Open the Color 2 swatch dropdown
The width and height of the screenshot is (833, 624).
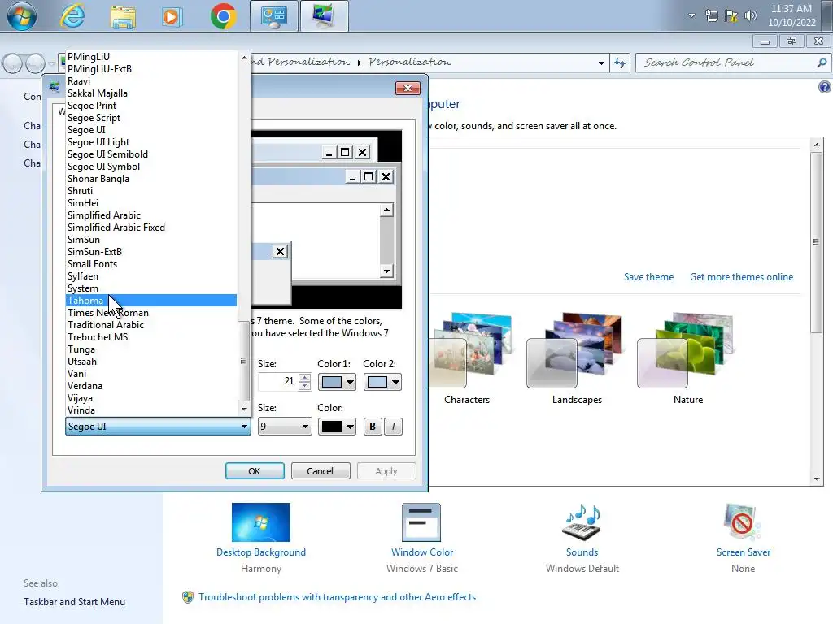tap(382, 382)
